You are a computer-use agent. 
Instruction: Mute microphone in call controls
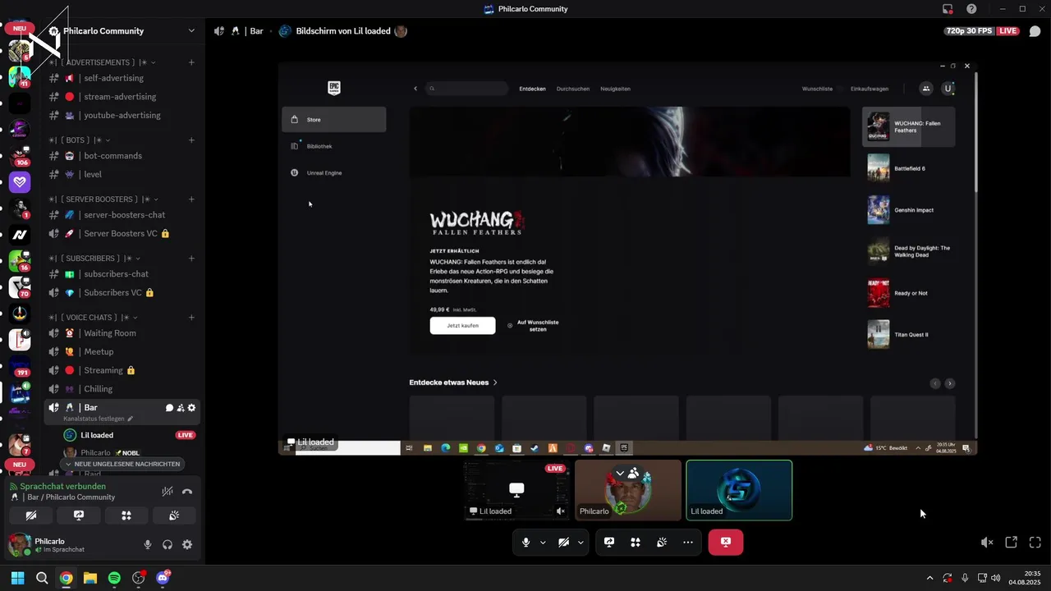(x=525, y=543)
